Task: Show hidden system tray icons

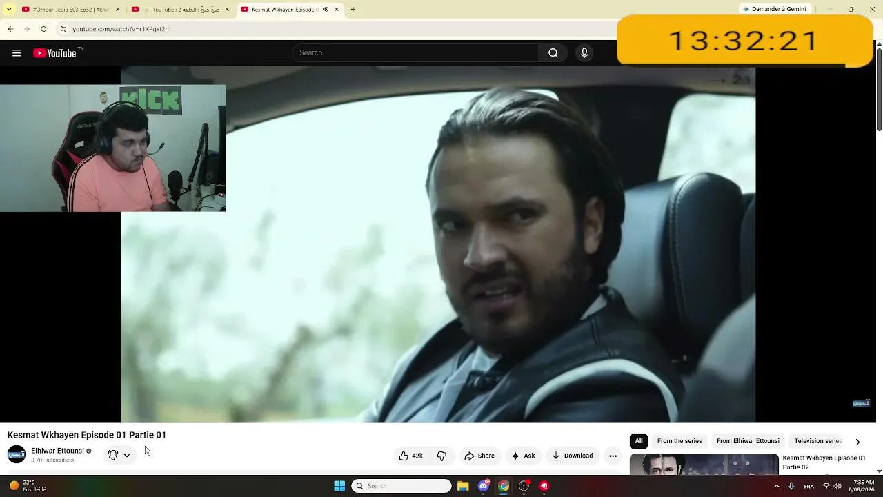Action: [777, 486]
